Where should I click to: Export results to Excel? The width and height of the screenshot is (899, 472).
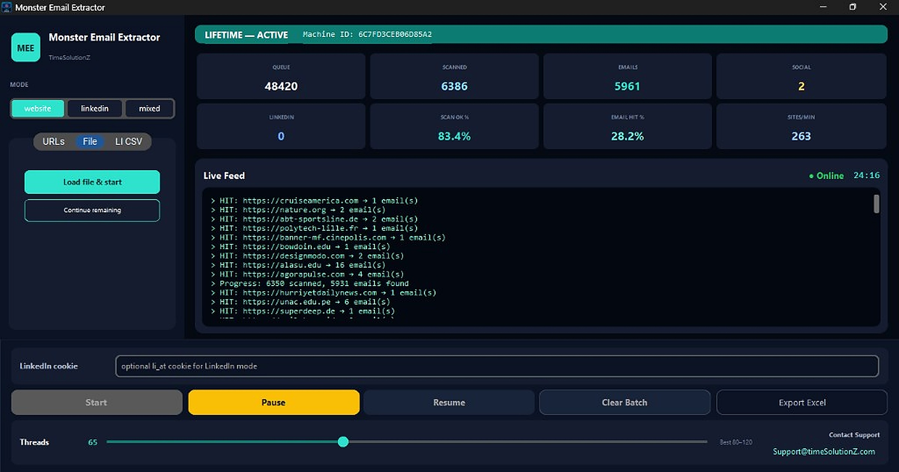802,402
